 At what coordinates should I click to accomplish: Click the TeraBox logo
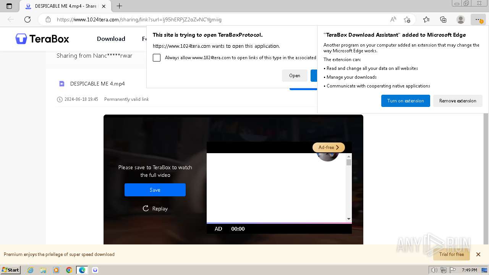(42, 39)
